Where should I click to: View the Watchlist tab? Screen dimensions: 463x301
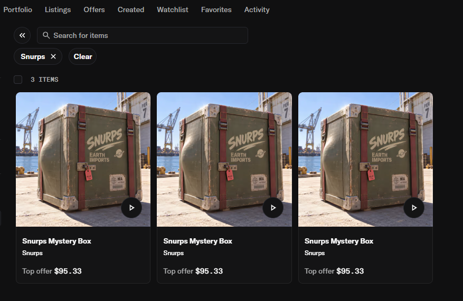tap(173, 9)
